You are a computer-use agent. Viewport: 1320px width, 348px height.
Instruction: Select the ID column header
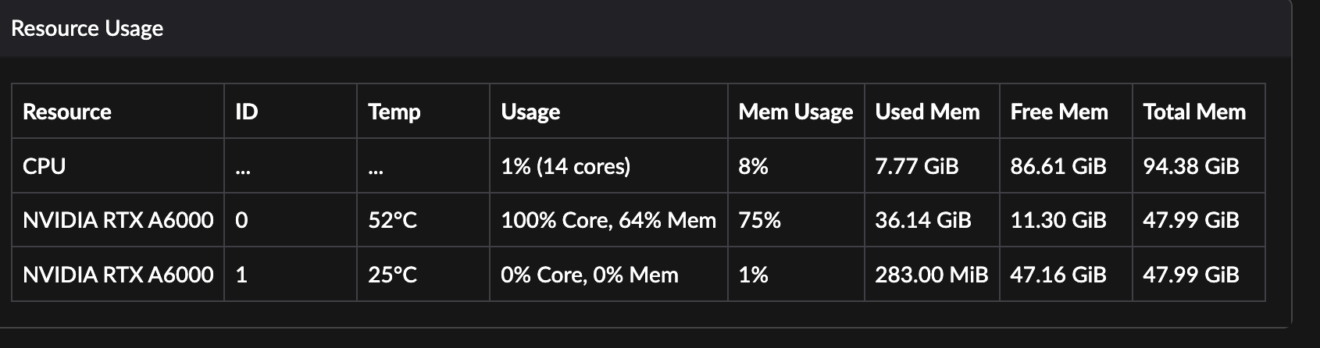(247, 112)
